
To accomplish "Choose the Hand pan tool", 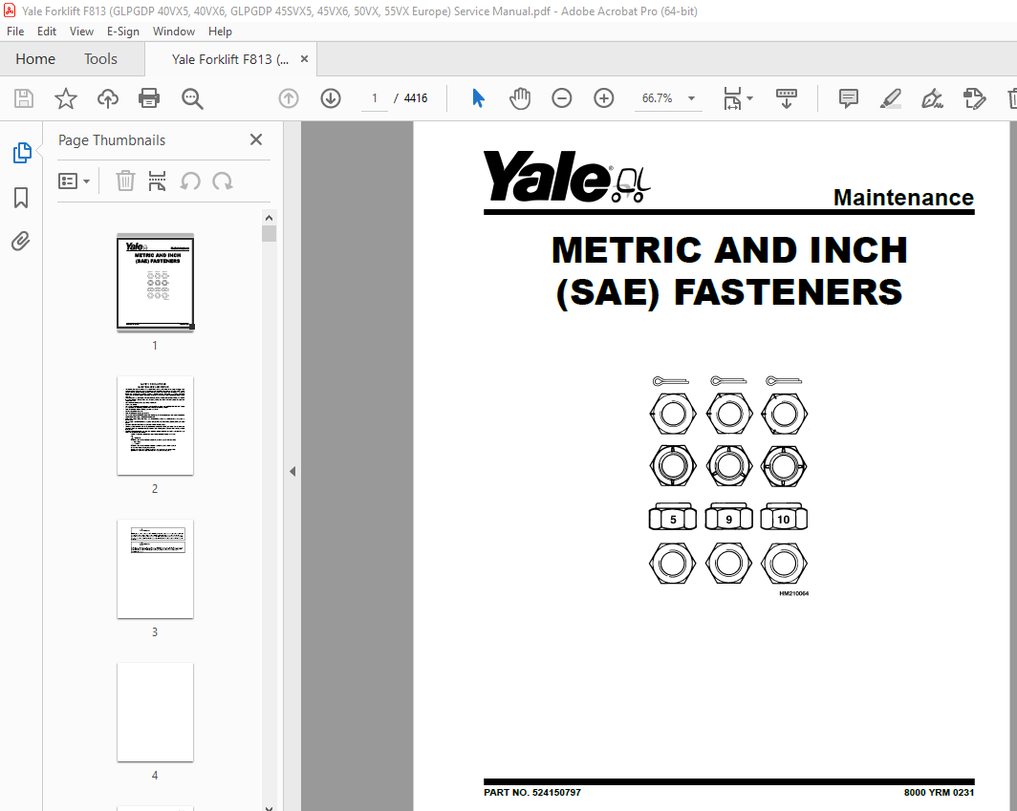I will pyautogui.click(x=520, y=98).
